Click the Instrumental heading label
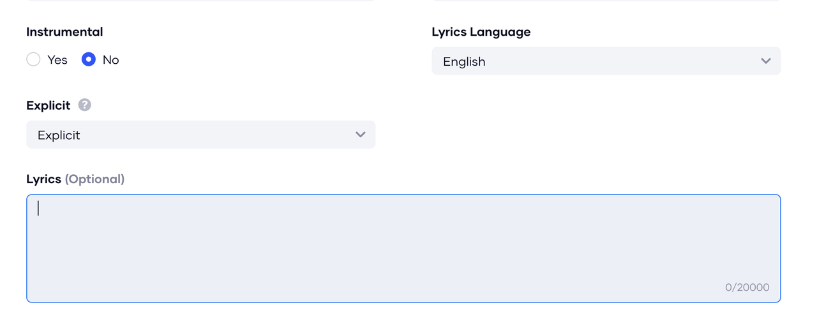The width and height of the screenshot is (817, 319). click(64, 32)
